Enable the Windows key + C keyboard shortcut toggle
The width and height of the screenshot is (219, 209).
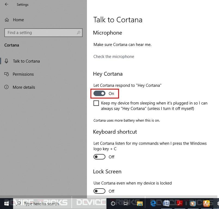click(x=99, y=157)
